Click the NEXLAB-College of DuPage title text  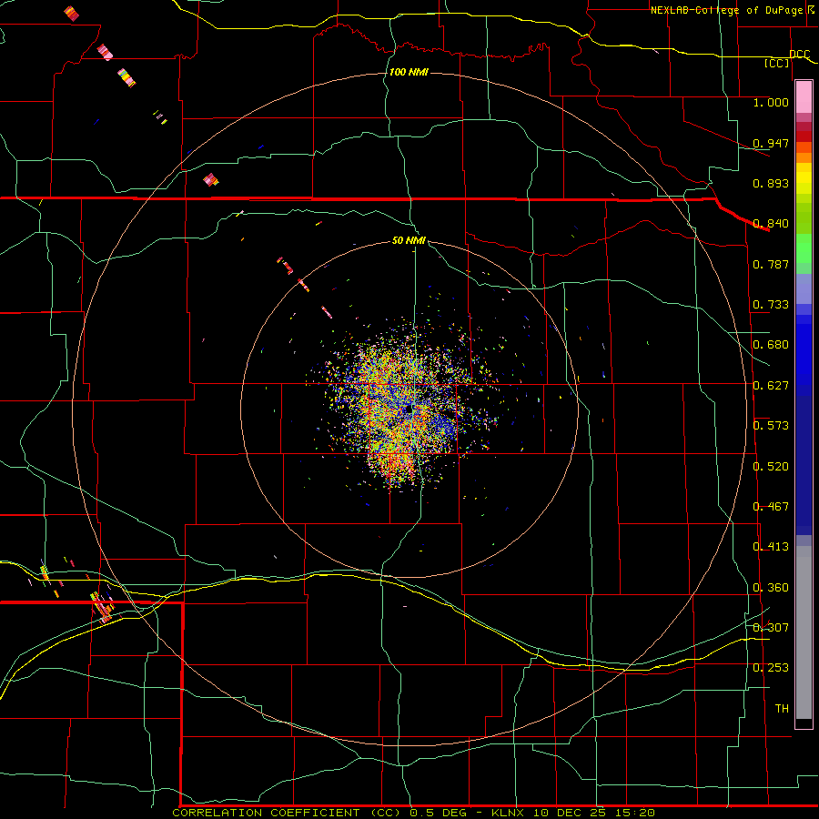click(726, 10)
